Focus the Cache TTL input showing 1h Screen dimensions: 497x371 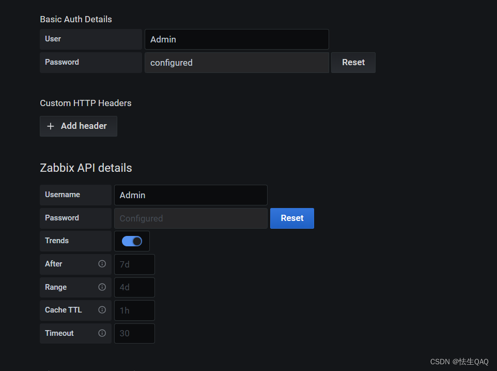(x=134, y=310)
